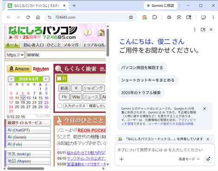The height and width of the screenshot is (171, 218).
Task: Open 天気 (tenki.jp) sidebar link
Action: click(28, 154)
